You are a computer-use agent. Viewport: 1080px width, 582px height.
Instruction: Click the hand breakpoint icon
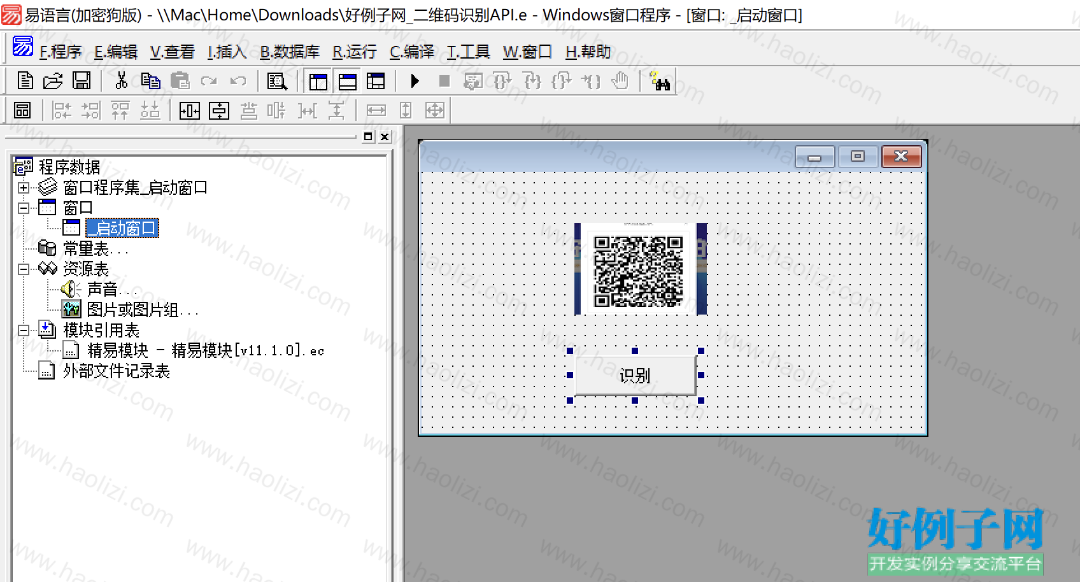(620, 81)
